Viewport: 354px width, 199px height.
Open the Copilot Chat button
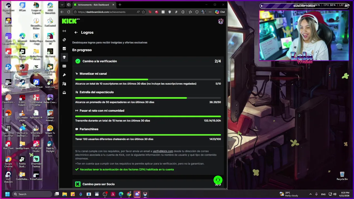click(x=220, y=12)
